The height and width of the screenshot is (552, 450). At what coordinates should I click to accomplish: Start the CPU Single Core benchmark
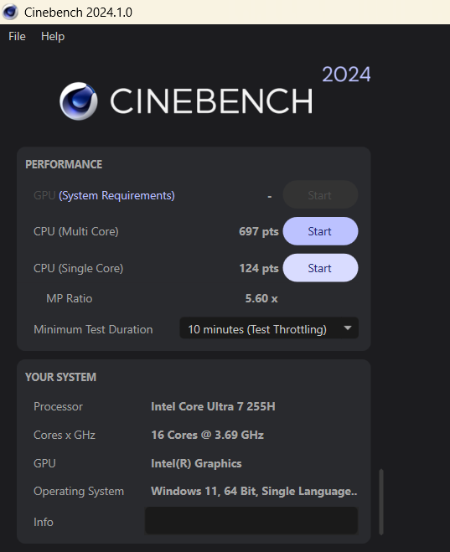[320, 268]
